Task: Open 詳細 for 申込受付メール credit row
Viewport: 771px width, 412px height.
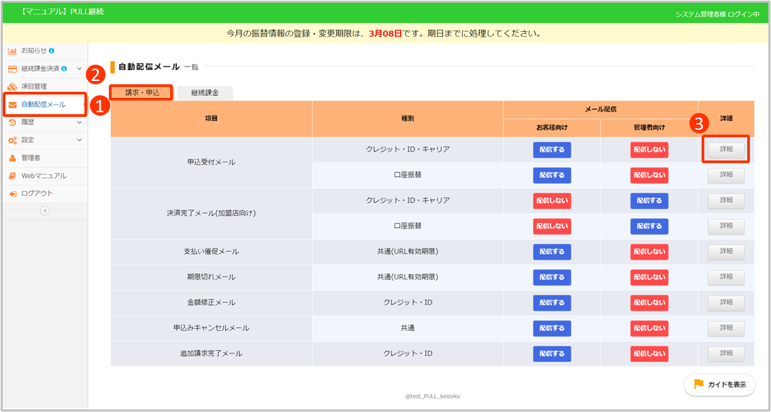Action: click(726, 150)
